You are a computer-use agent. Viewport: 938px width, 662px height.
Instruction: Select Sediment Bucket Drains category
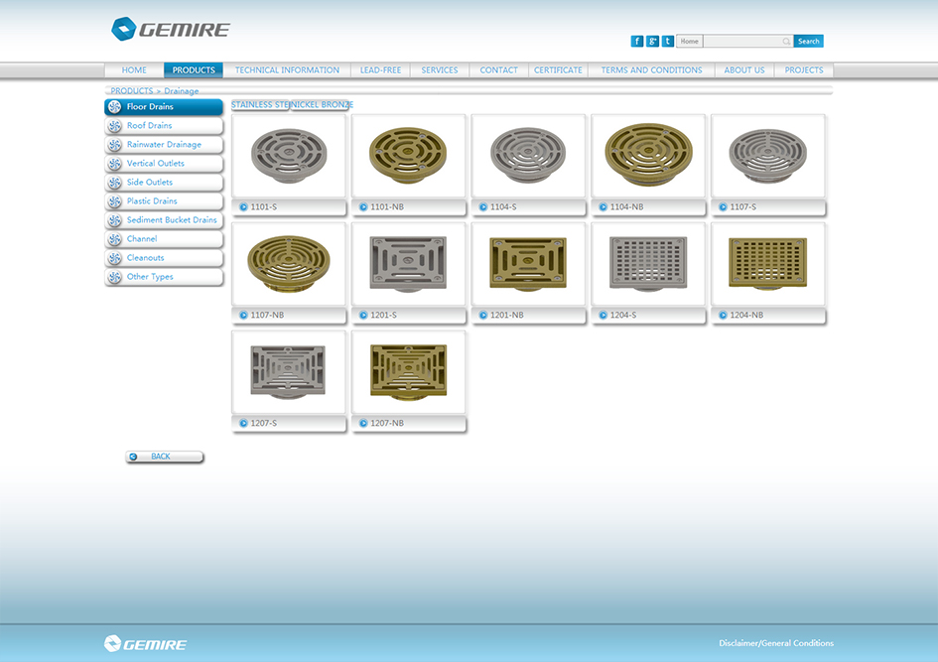click(x=171, y=220)
